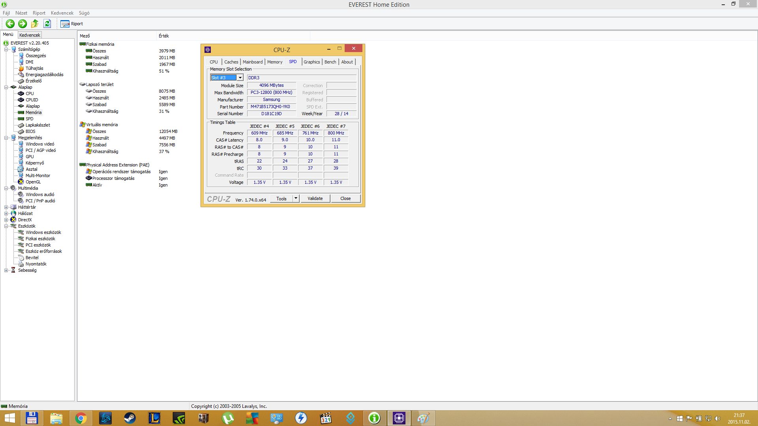Image resolution: width=758 pixels, height=426 pixels.
Task: Open the Kedvencek menu in menu bar
Action: point(62,13)
